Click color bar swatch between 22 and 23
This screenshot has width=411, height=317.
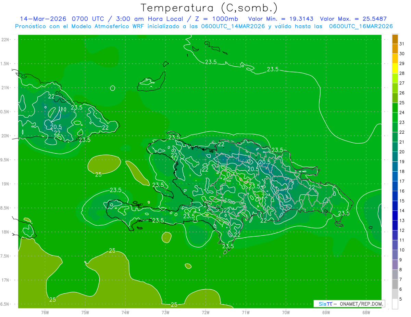395,128
